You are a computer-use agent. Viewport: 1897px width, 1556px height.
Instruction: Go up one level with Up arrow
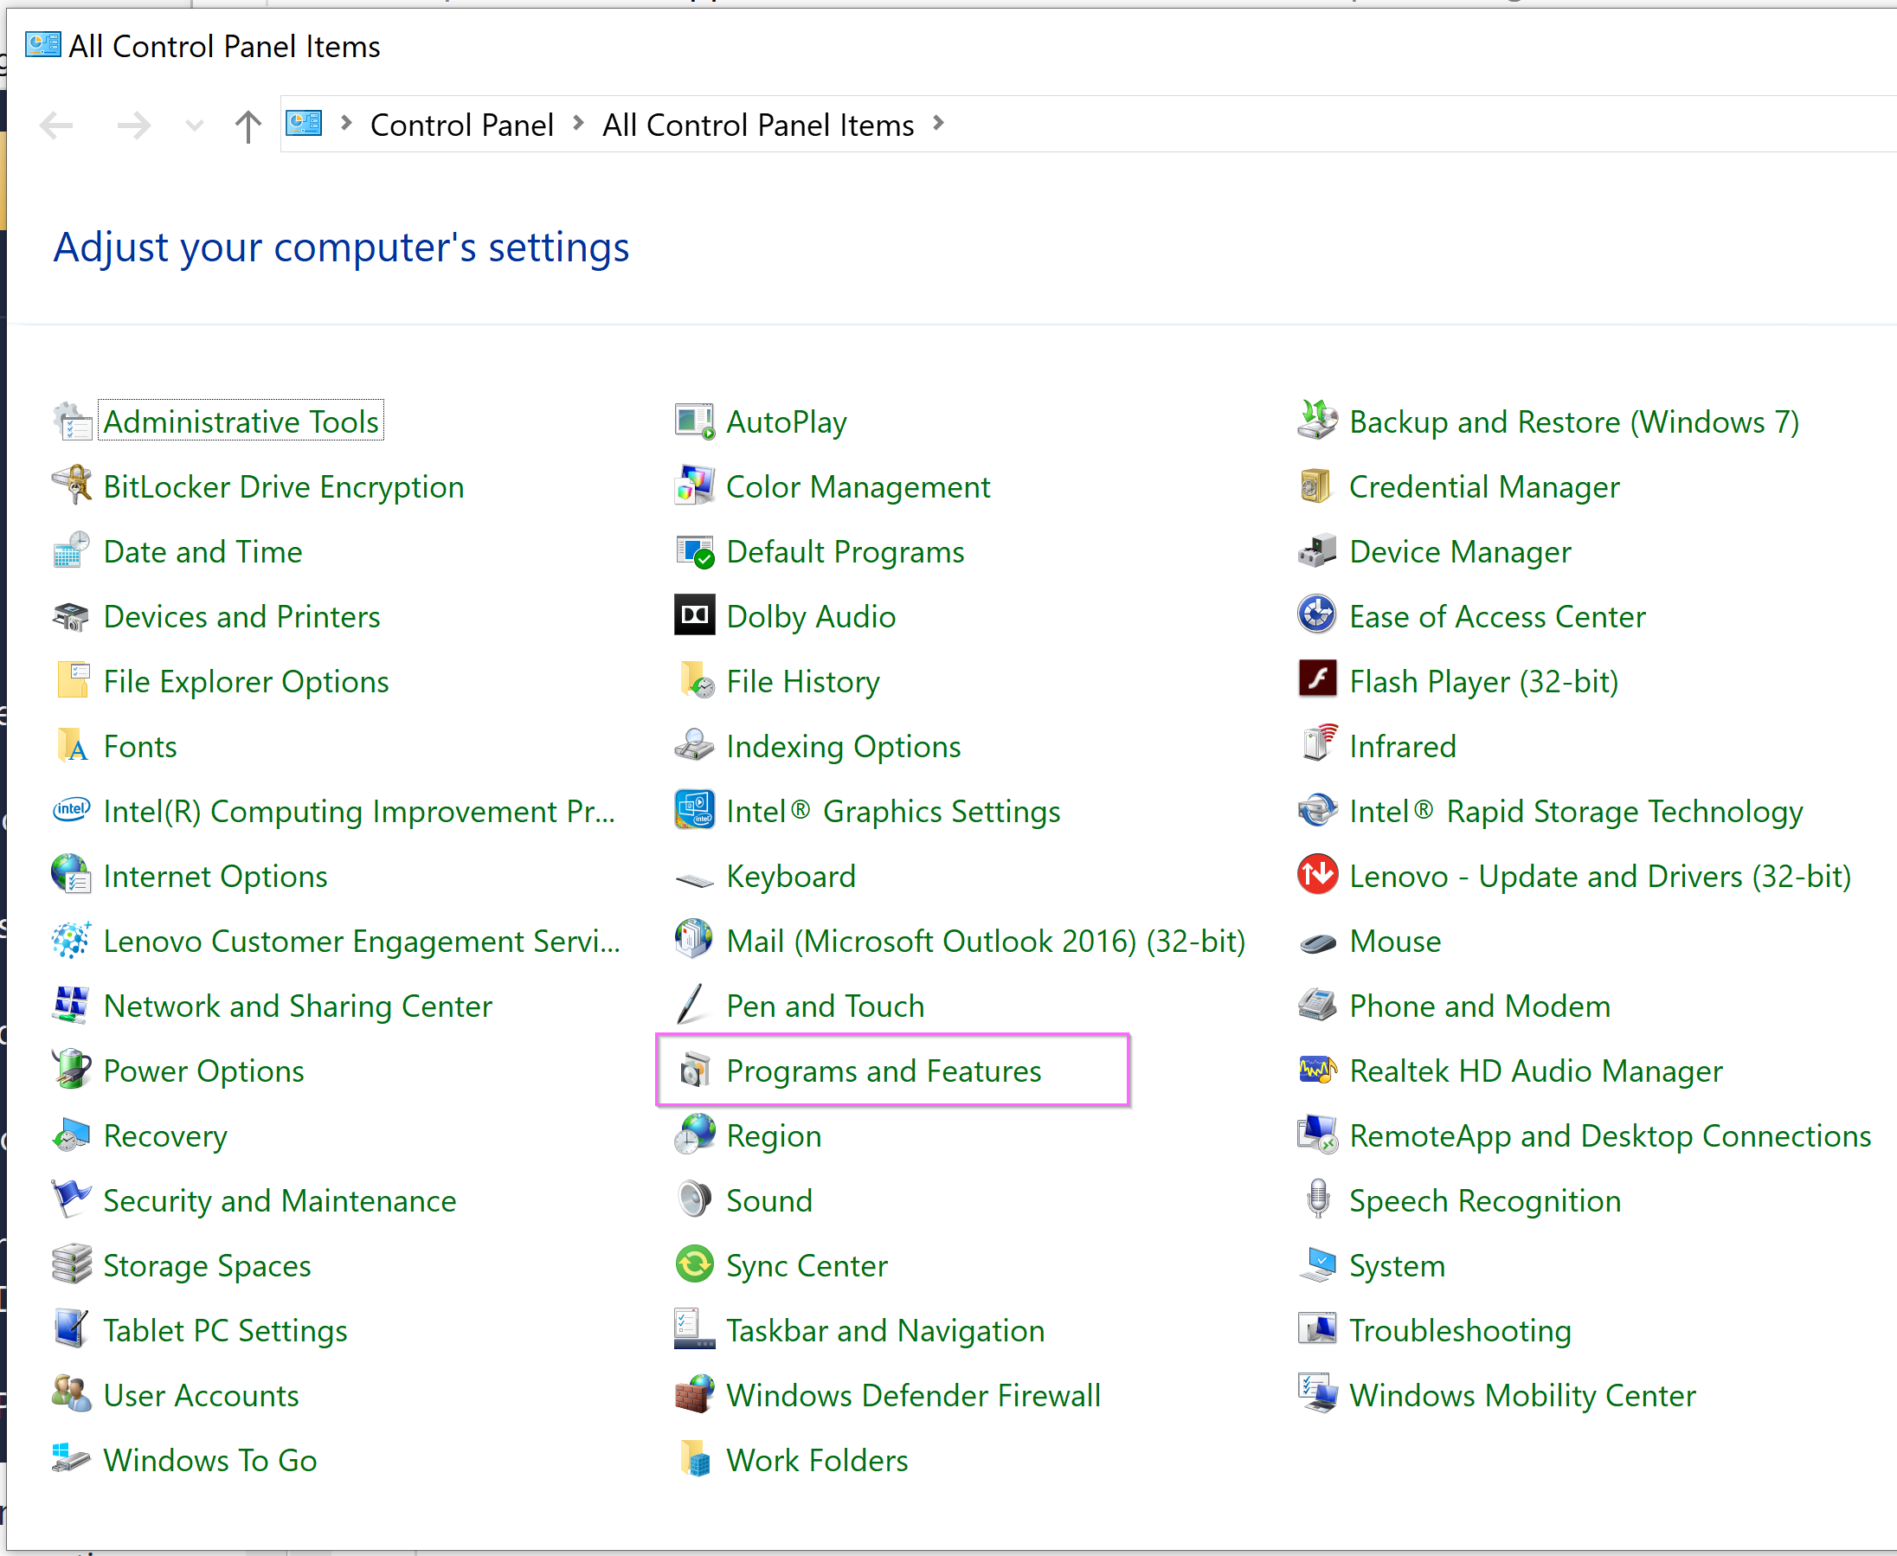(248, 126)
